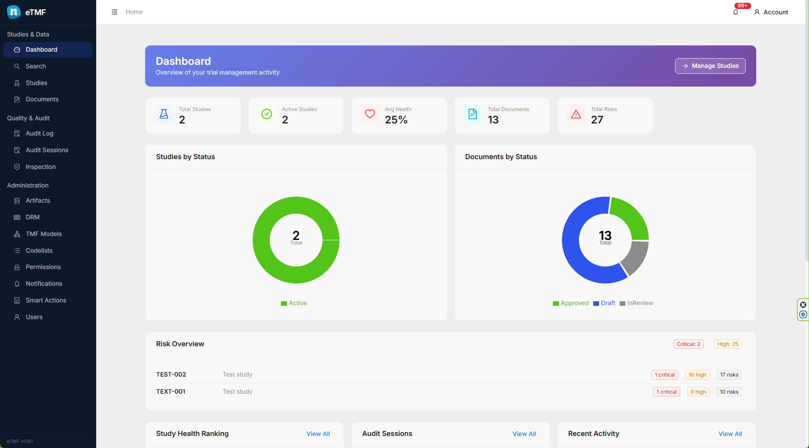Viewport: 809px width, 448px height.
Task: Click the Home breadcrumb link
Action: coord(134,12)
